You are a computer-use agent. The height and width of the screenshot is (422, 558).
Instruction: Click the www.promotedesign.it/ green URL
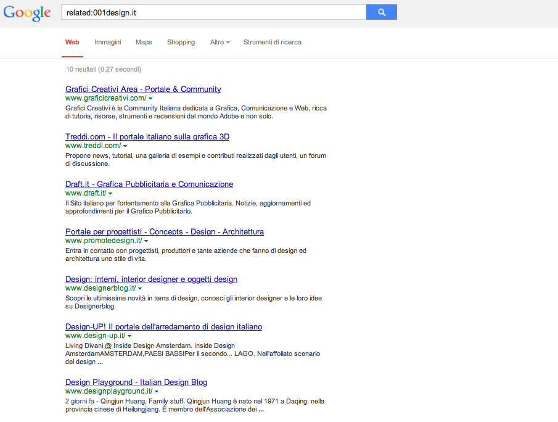coord(104,241)
